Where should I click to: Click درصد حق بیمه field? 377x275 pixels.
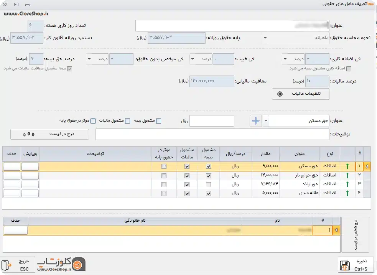click(x=36, y=59)
